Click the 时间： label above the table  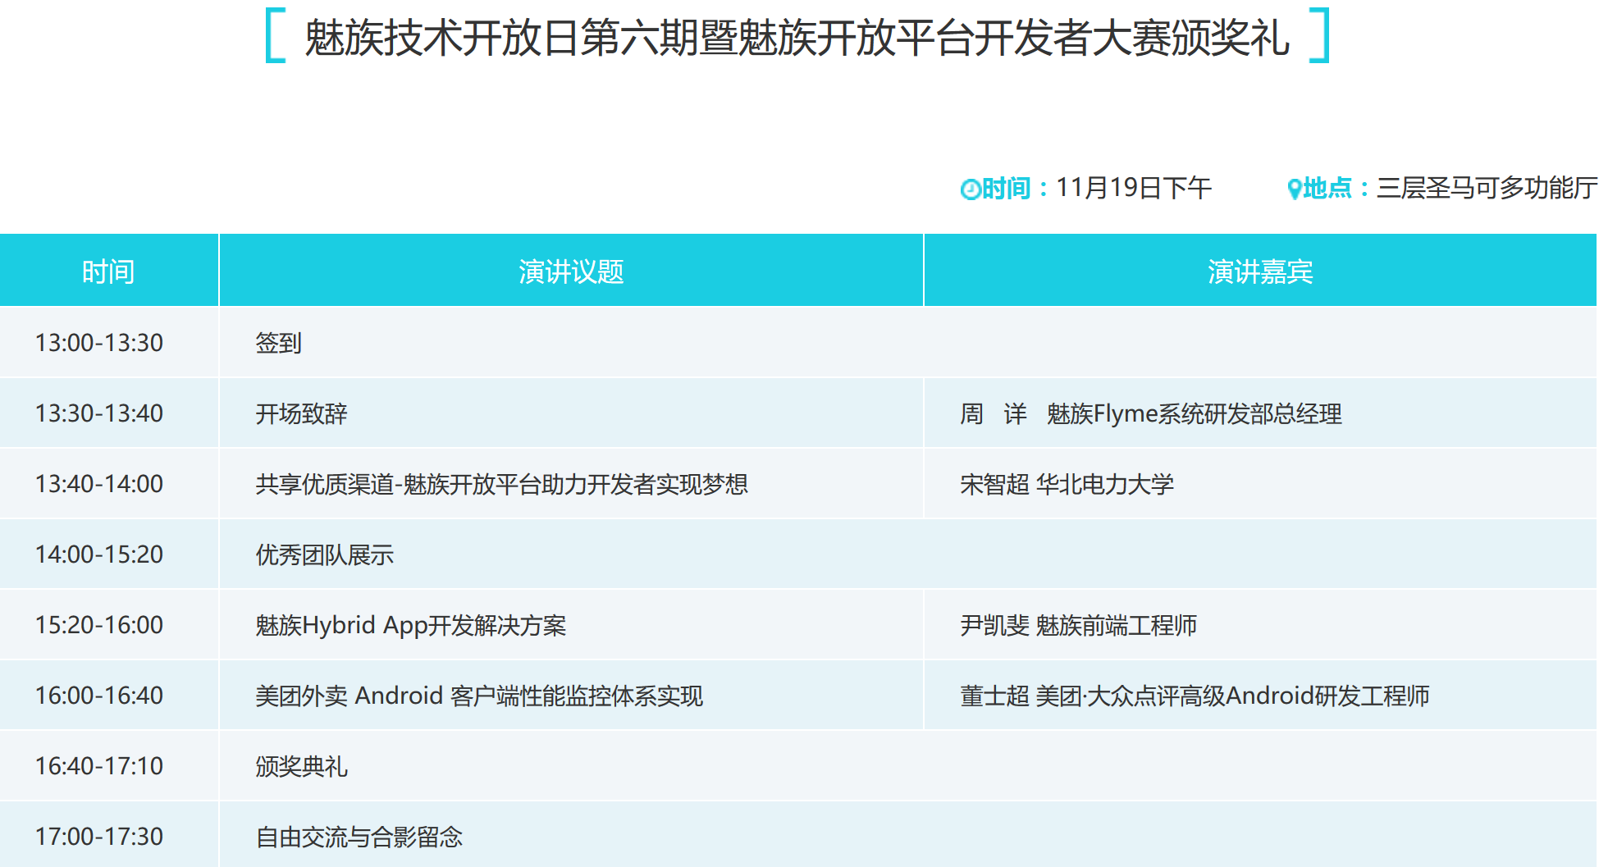1016,189
